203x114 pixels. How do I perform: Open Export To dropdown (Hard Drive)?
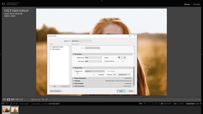pyautogui.click(x=82, y=41)
